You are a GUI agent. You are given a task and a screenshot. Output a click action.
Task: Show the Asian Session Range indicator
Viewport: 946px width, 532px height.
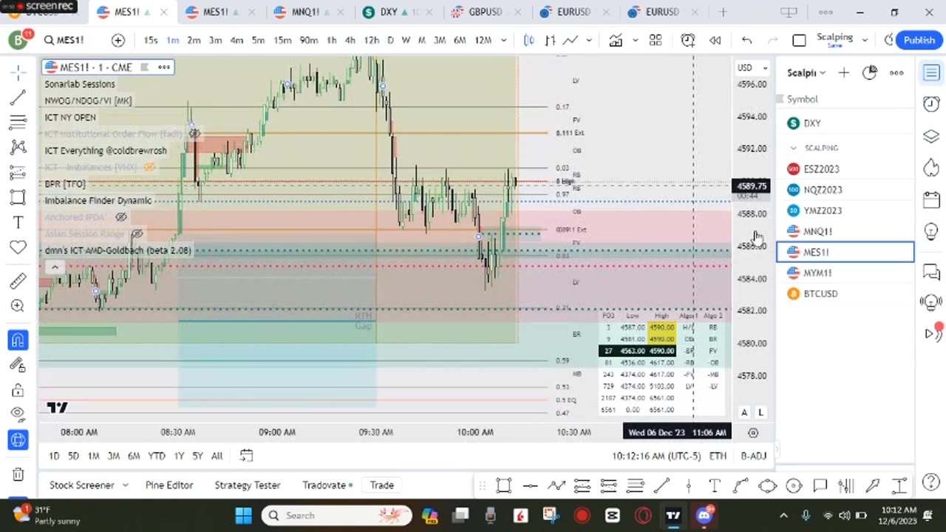coord(137,233)
